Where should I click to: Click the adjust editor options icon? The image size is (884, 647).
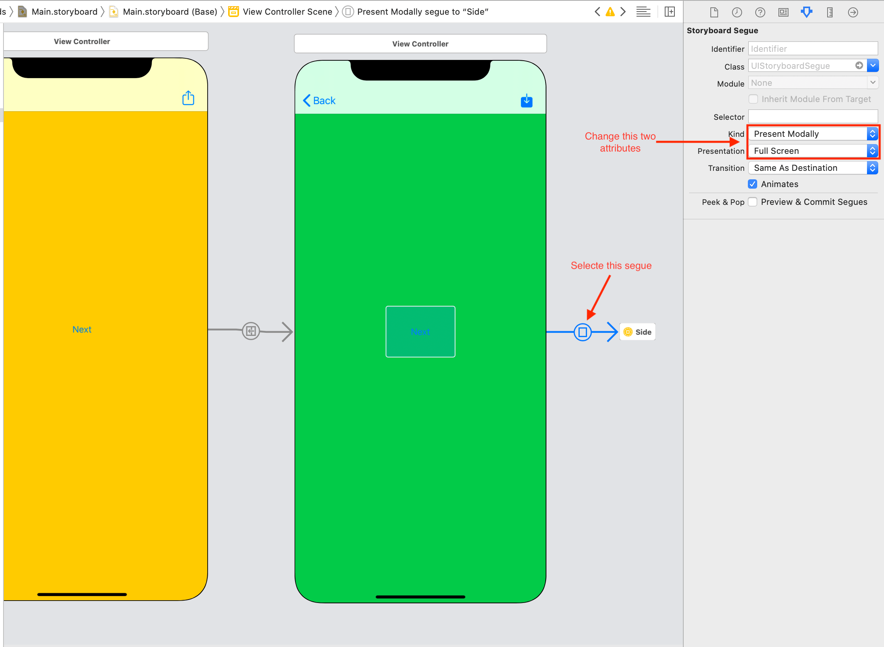tap(643, 12)
